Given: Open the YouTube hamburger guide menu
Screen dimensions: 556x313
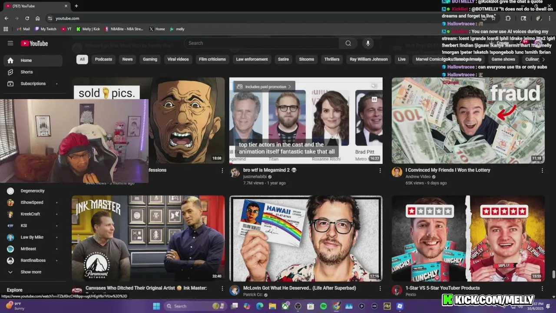Looking at the screenshot, I should tap(10, 43).
